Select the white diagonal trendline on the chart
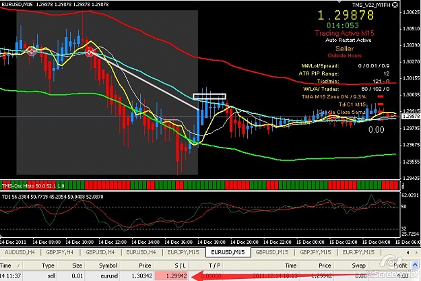Viewport: 421px width, 281px height. point(145,81)
